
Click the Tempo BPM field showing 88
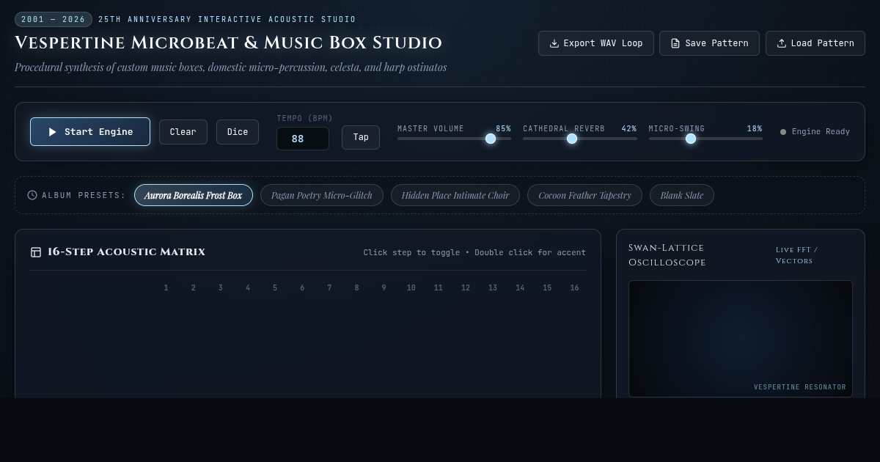pos(303,139)
